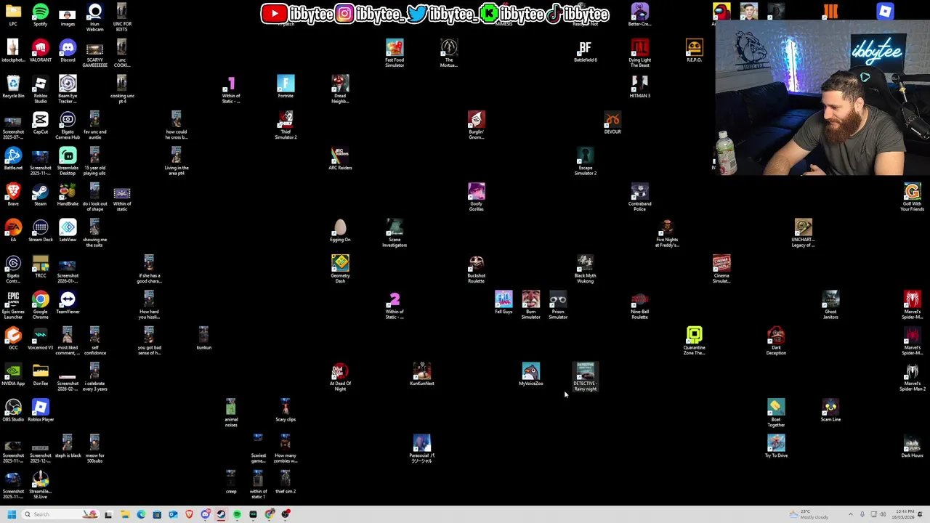
Task: Open Epic Games Launcher shortcut
Action: tap(13, 305)
